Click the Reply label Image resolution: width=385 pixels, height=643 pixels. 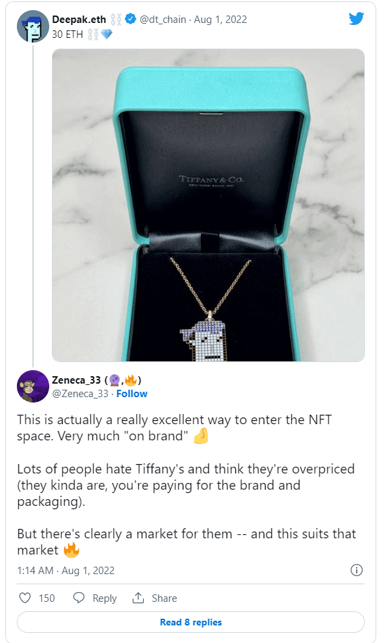click(x=105, y=598)
